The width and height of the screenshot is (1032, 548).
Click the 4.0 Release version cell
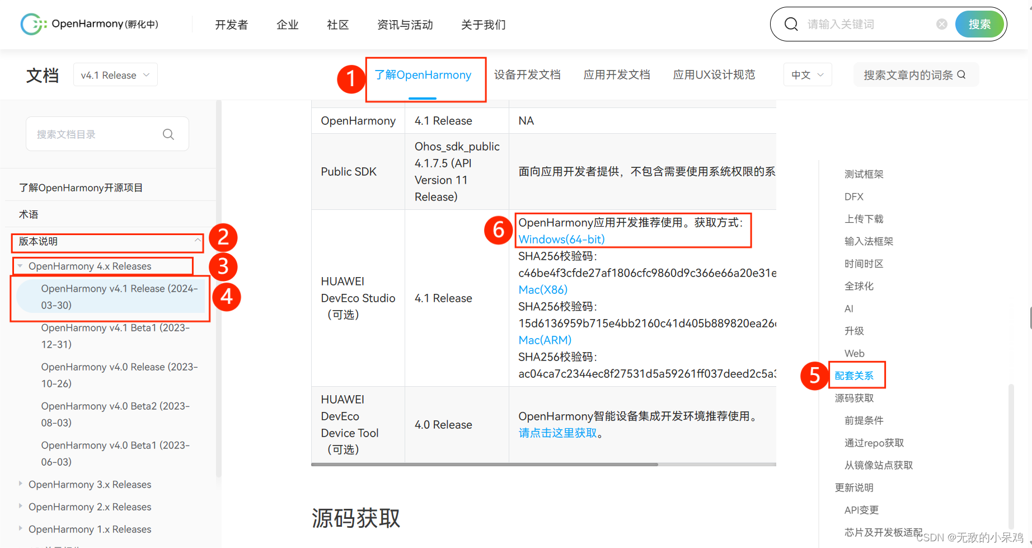(x=457, y=424)
